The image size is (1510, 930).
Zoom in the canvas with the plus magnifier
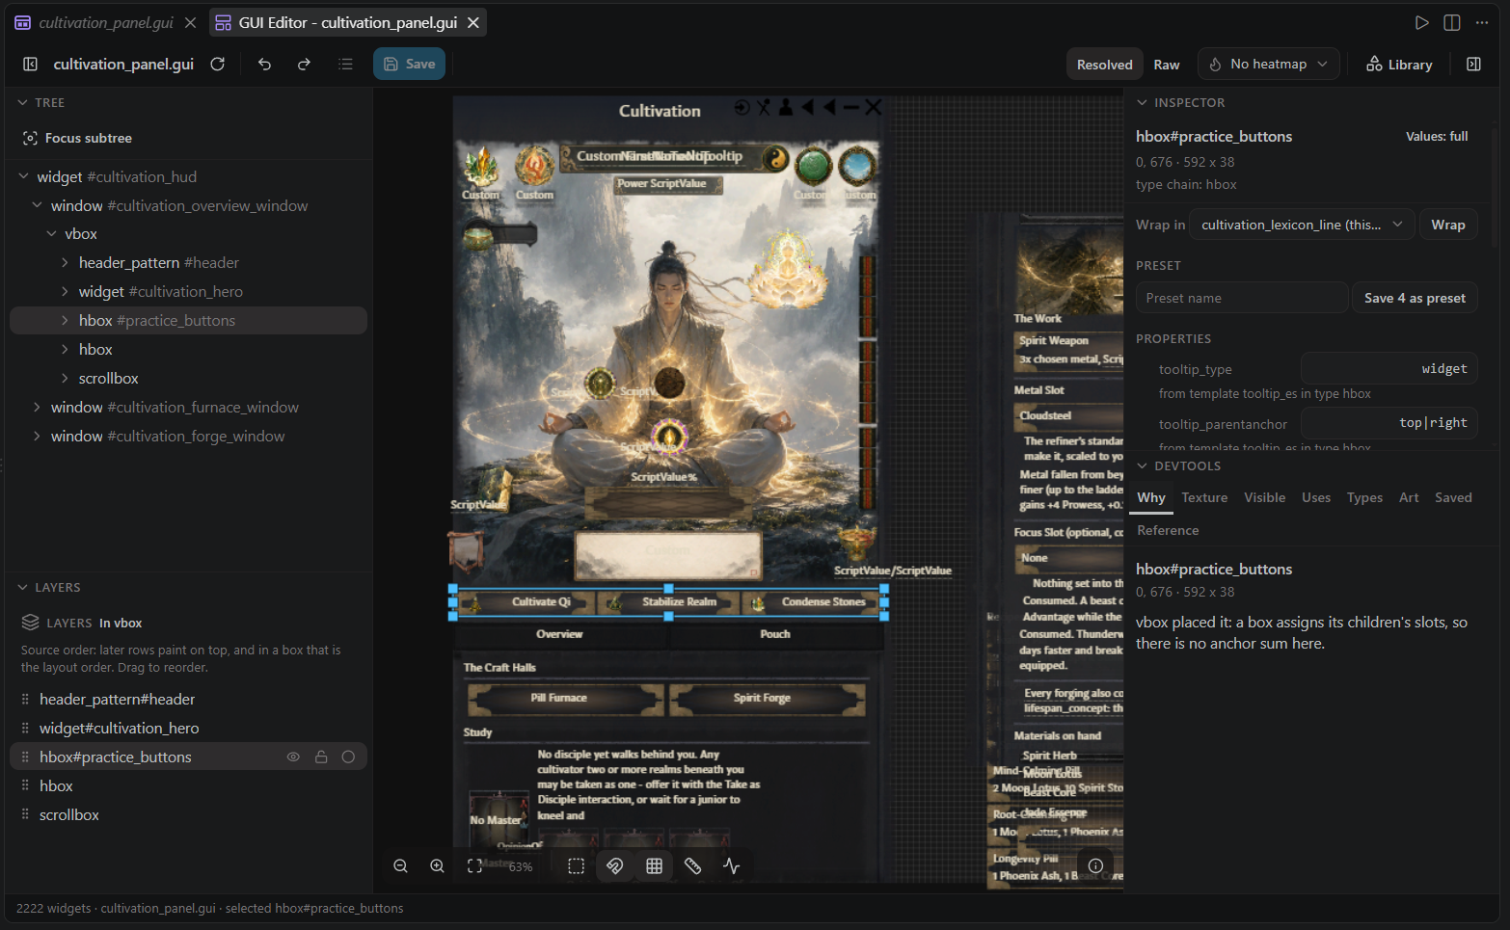[x=437, y=865]
